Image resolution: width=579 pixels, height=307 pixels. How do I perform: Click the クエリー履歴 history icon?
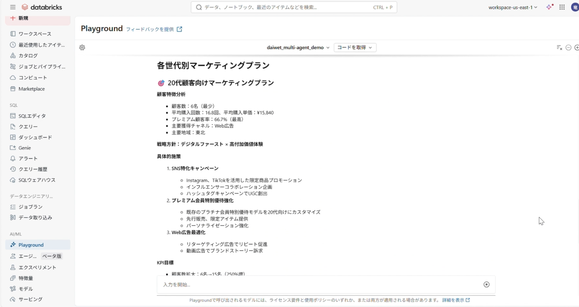coord(13,169)
